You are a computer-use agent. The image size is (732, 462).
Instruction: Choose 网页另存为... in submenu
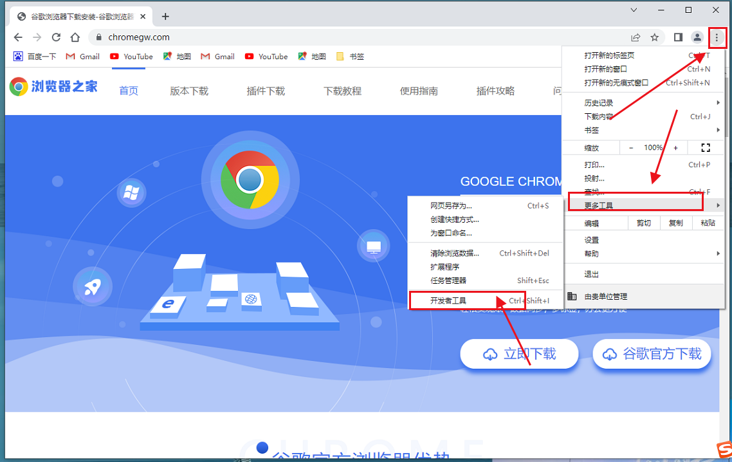[486, 205]
